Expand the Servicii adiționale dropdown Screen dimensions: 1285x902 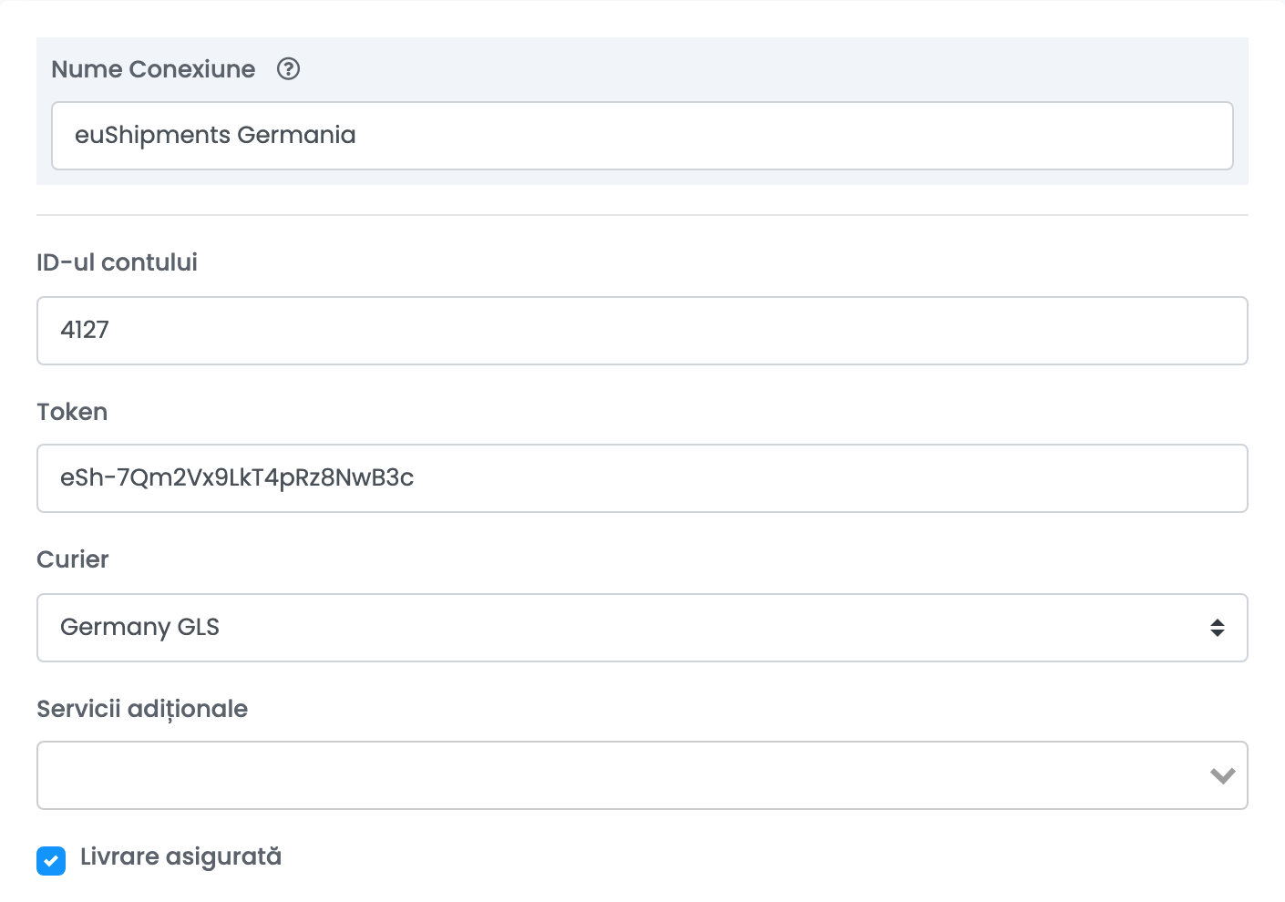tap(642, 775)
